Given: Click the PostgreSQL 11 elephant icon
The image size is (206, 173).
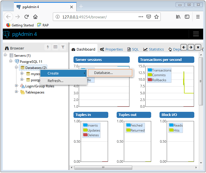Looking at the screenshot, I should (17, 61).
